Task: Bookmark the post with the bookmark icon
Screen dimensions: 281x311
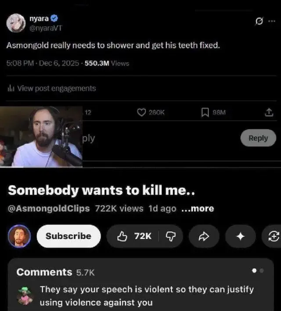Action: 205,112
